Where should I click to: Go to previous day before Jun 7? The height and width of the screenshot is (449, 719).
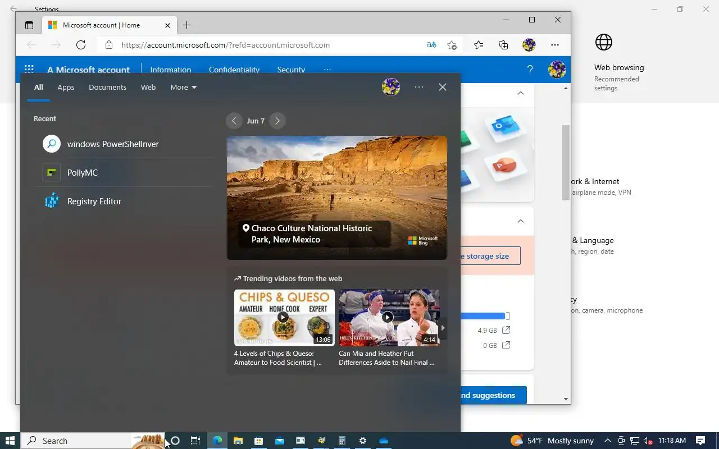point(234,121)
